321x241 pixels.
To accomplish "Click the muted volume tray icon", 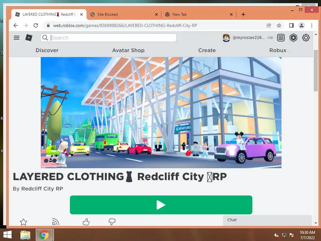I will (276, 235).
